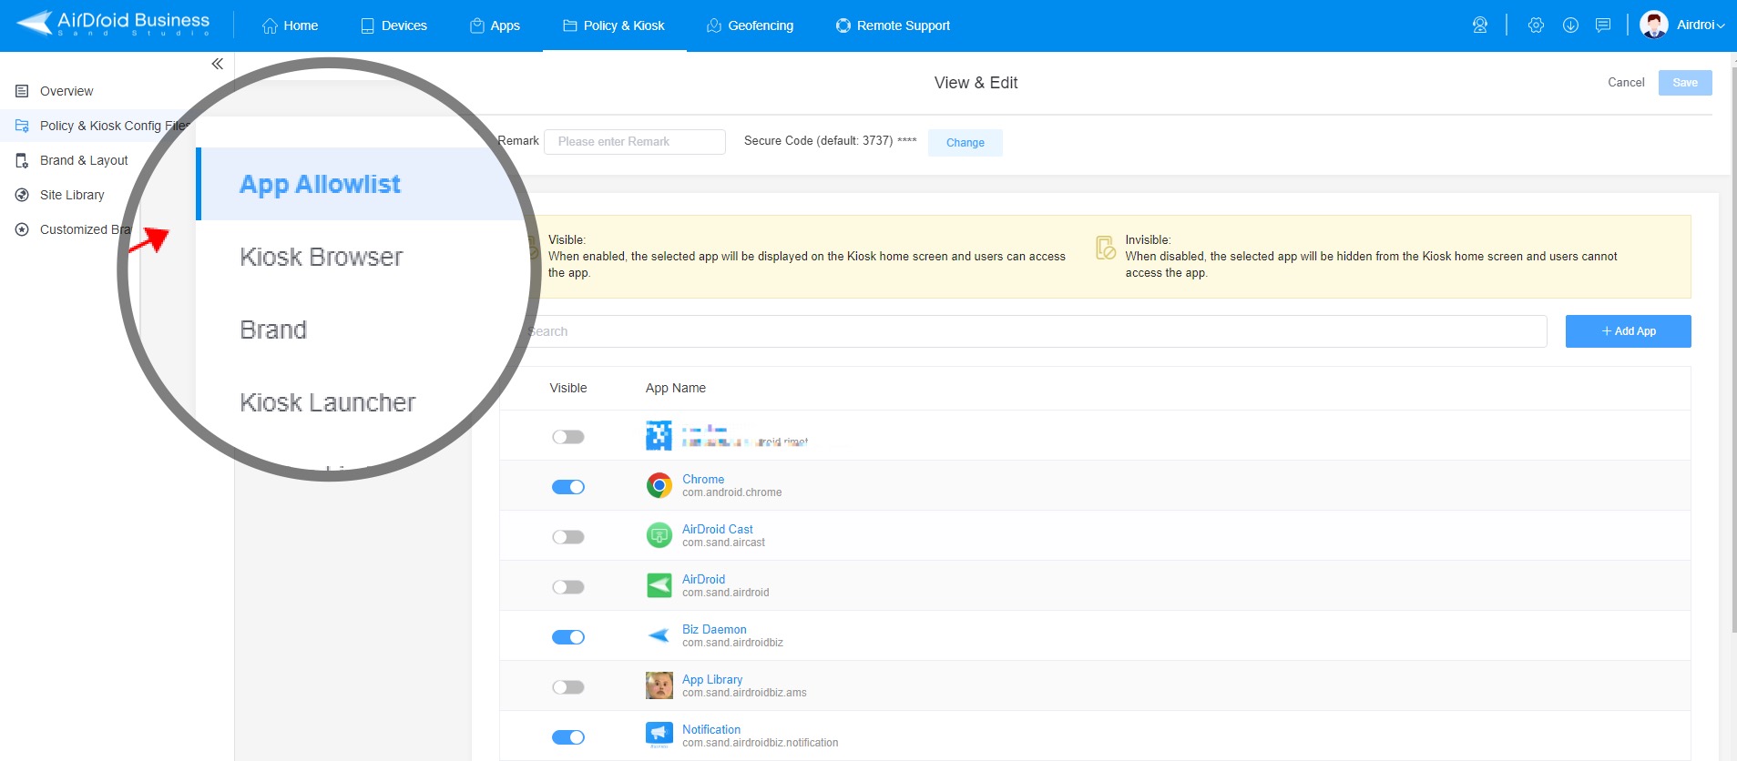Click the AirDroid Business logo
The width and height of the screenshot is (1737, 761).
pos(114,25)
